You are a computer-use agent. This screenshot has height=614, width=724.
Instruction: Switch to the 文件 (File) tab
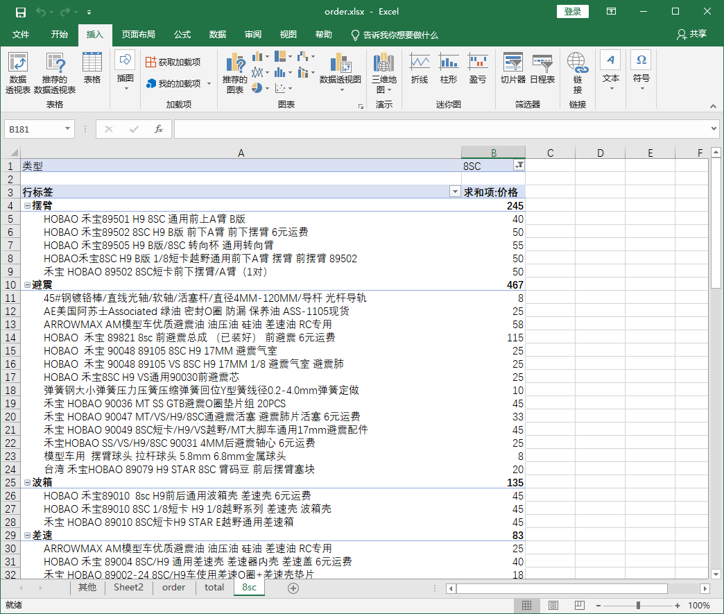click(20, 35)
